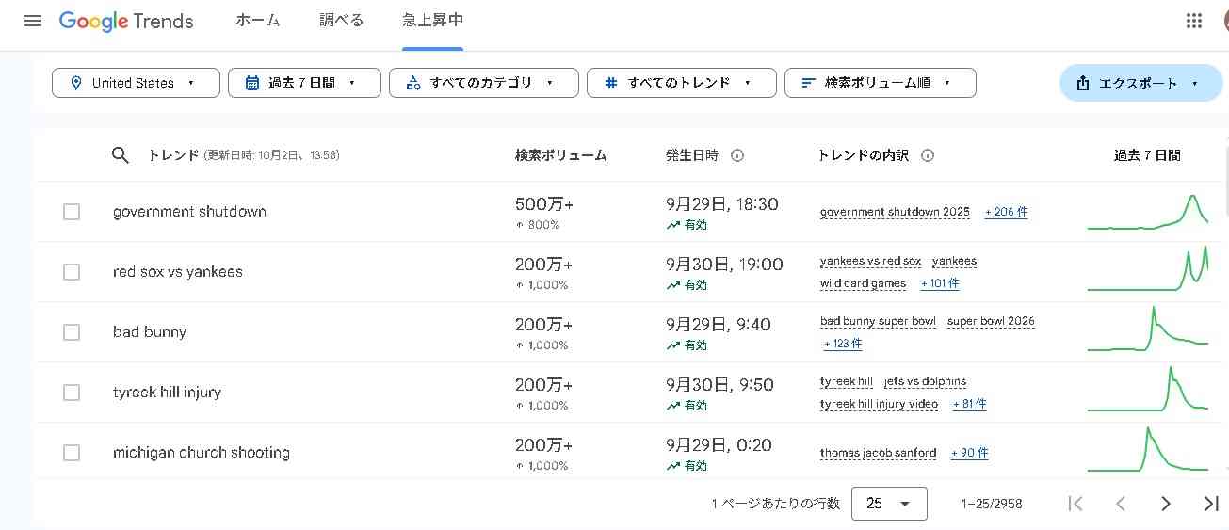Click the government shutdown trend name
The height and width of the screenshot is (530, 1229).
pyautogui.click(x=189, y=212)
